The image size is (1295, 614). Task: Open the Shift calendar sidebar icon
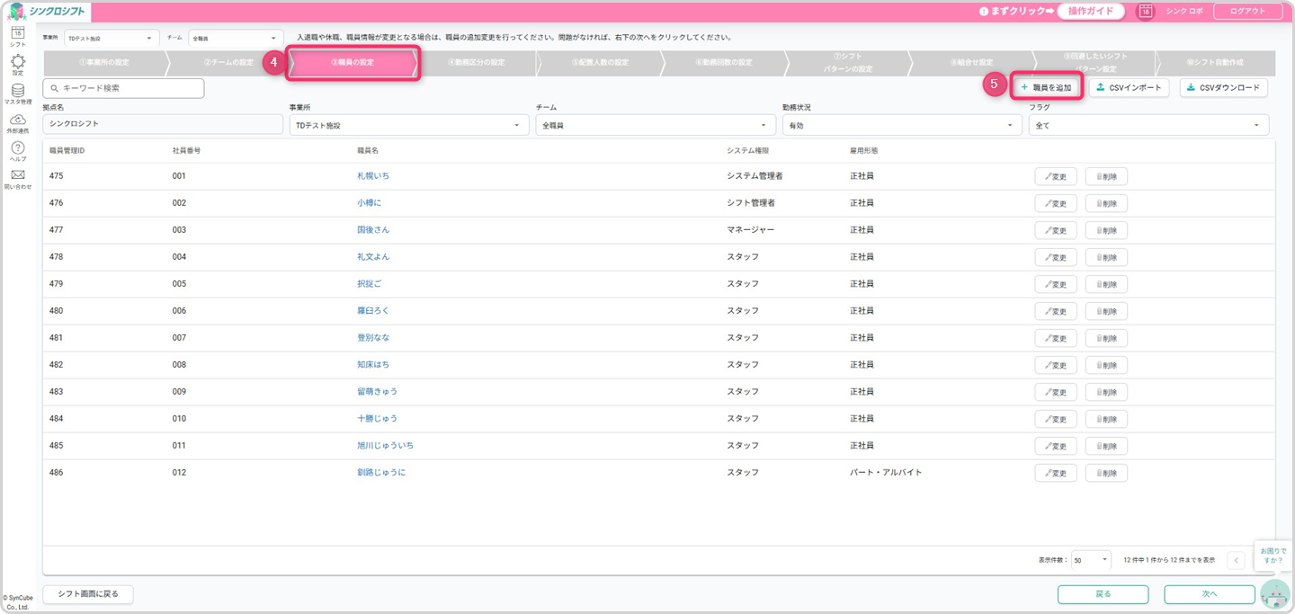coord(17,34)
